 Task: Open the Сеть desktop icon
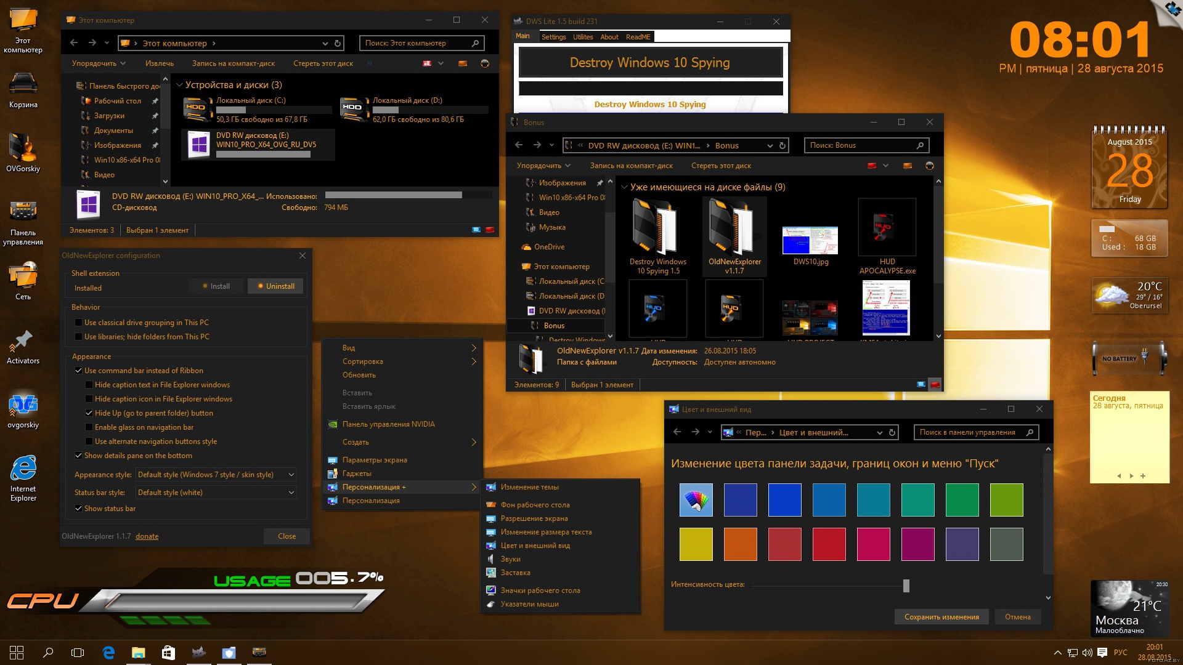click(x=23, y=281)
